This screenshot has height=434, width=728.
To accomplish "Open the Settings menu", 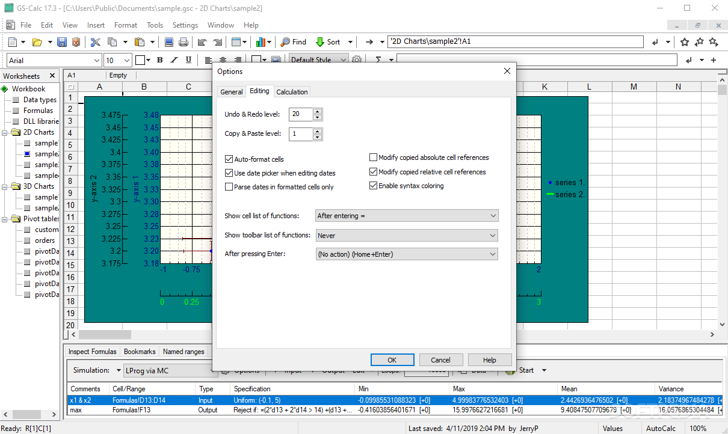I will click(x=185, y=25).
